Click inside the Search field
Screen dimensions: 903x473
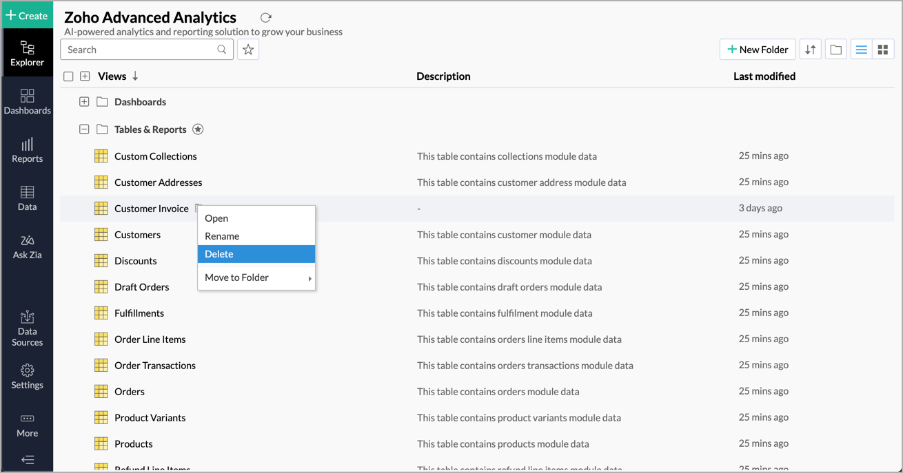pos(138,49)
